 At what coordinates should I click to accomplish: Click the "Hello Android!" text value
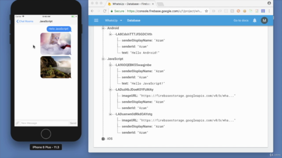coord(145,53)
